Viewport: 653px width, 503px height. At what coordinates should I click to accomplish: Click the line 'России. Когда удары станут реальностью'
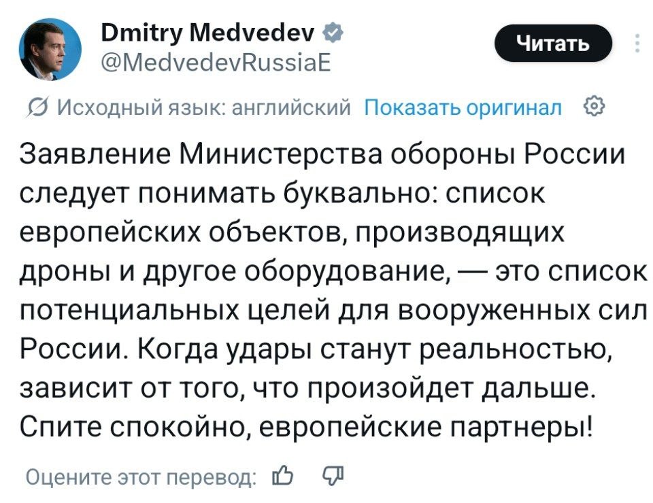point(314,350)
